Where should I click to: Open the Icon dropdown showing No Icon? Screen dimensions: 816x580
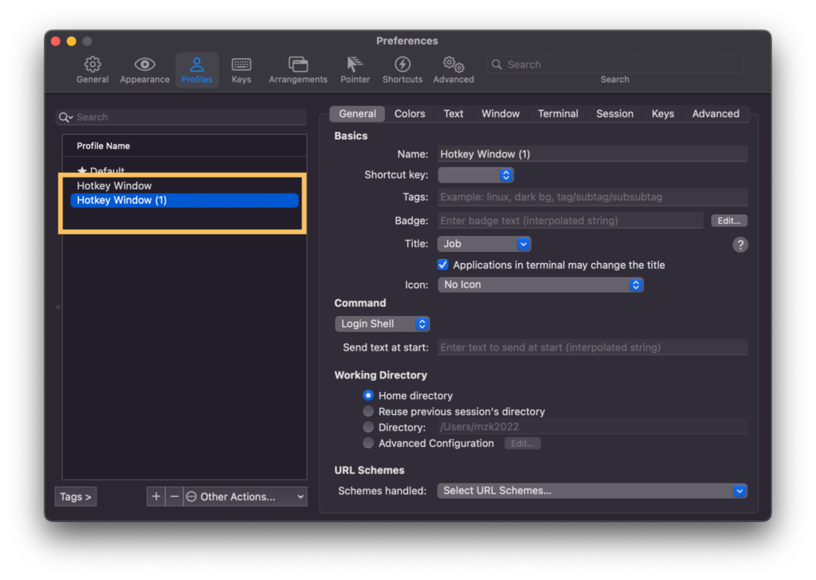coord(541,284)
